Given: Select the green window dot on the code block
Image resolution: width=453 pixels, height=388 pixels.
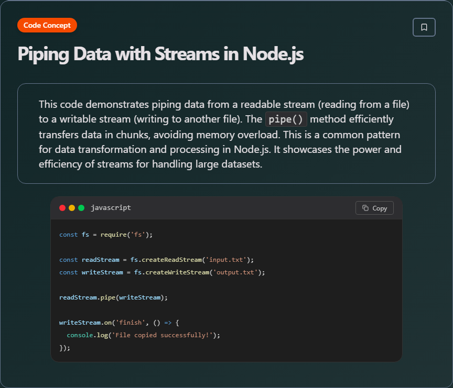Looking at the screenshot, I should click(x=80, y=207).
